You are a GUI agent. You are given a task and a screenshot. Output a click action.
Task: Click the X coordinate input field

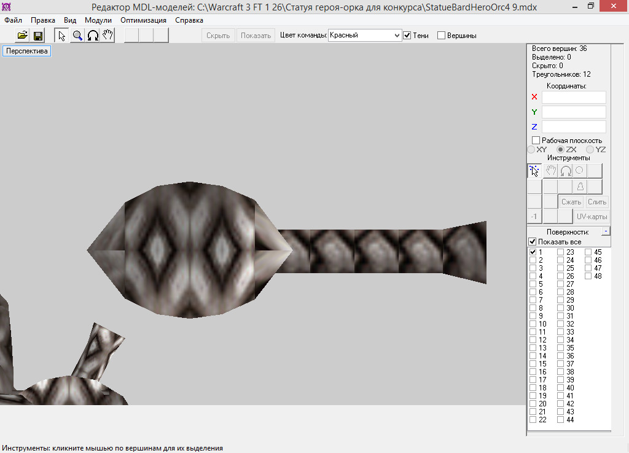tap(574, 97)
